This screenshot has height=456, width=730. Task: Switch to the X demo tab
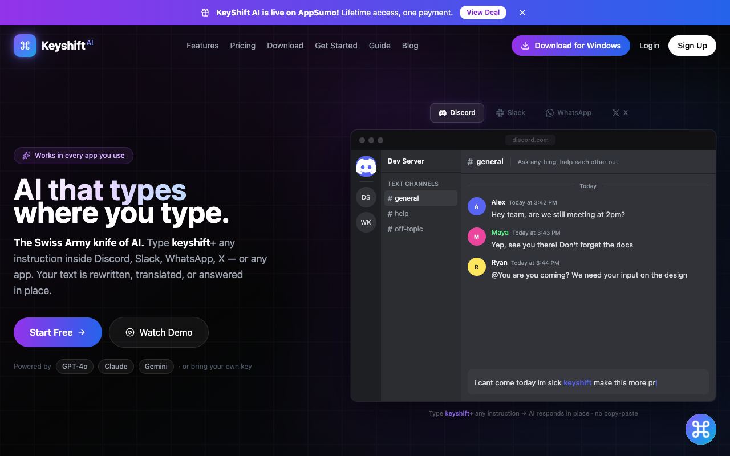(620, 113)
